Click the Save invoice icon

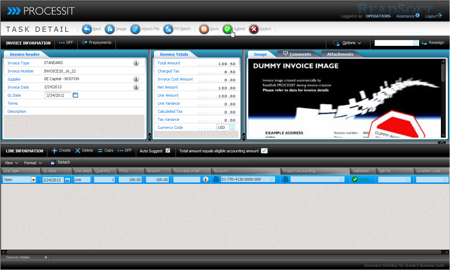(x=204, y=29)
